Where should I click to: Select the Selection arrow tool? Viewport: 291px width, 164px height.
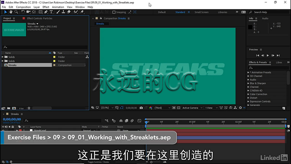pyautogui.click(x=5, y=12)
